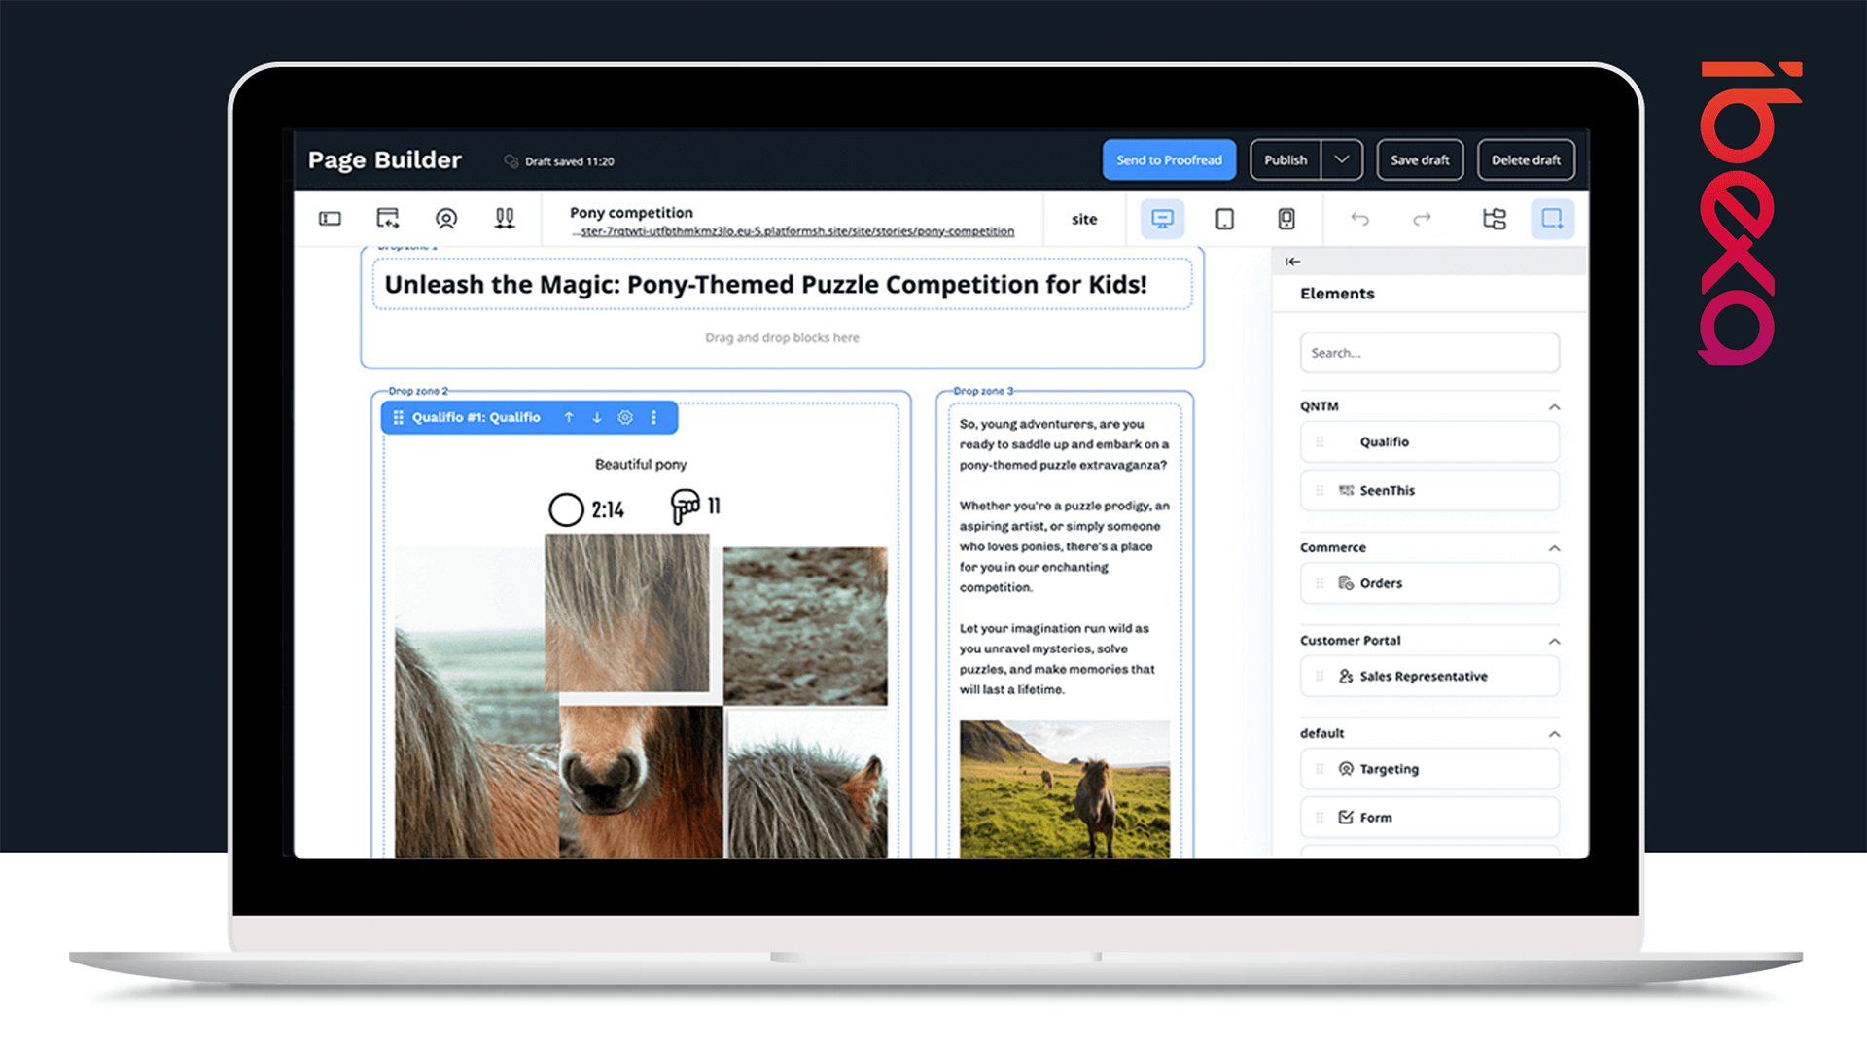Open the fields panel icon in toolbar
This screenshot has width=1867, height=1051.
coord(331,219)
